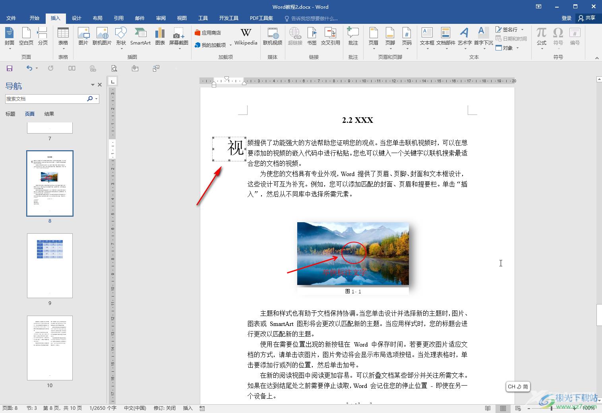Screen dimensions: 602x413
Task: Insert a SmartArt graphic
Action: point(140,37)
